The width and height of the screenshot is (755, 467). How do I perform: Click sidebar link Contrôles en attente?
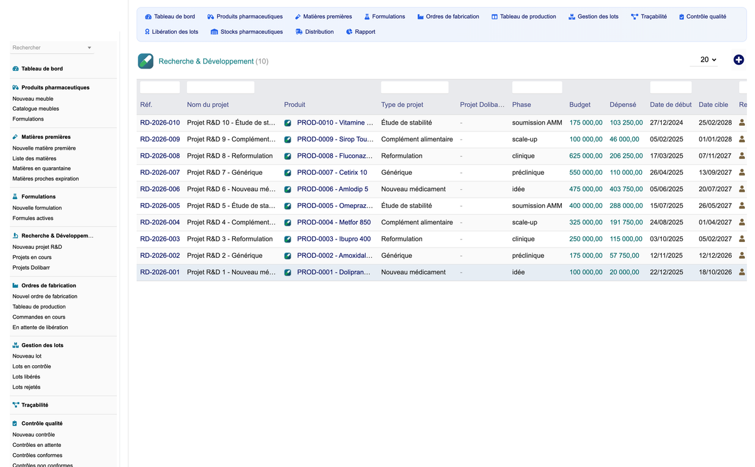[x=37, y=445]
